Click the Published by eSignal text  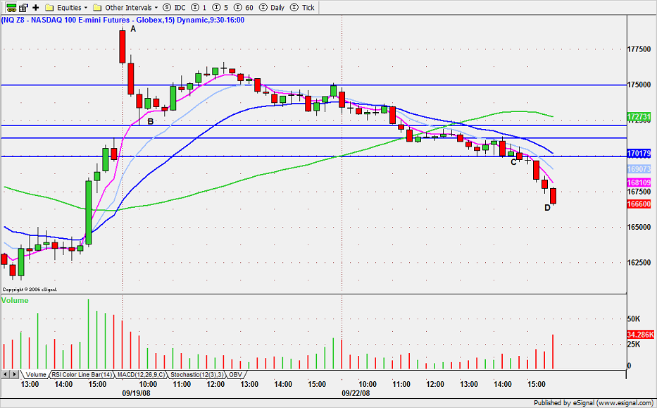[594, 403]
